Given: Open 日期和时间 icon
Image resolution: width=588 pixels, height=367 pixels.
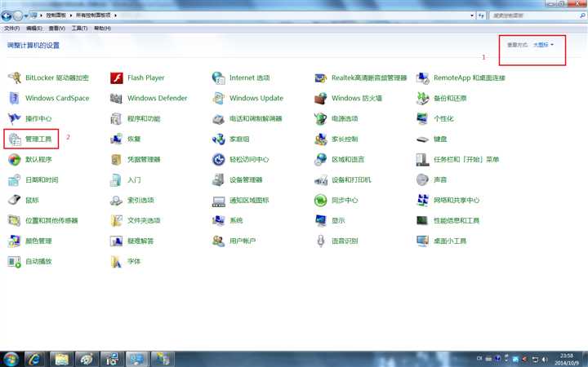Looking at the screenshot, I should [x=14, y=179].
